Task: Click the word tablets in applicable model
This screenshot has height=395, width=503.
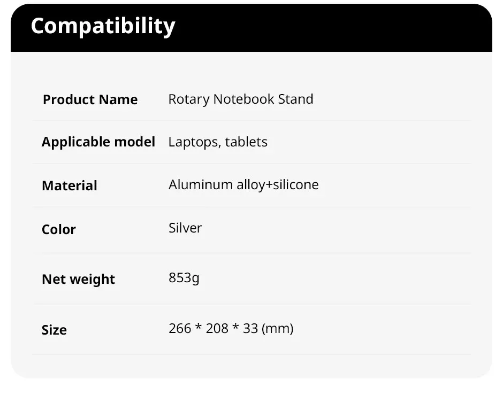Action: 246,142
